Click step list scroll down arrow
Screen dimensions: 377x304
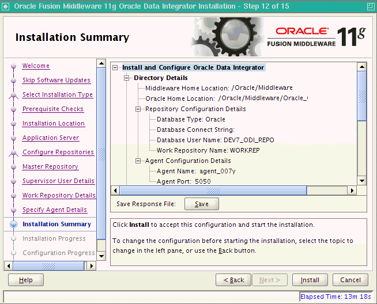101,256
